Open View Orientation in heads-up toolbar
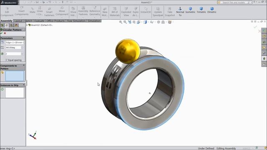The height and width of the screenshot is (150, 267). point(139,22)
